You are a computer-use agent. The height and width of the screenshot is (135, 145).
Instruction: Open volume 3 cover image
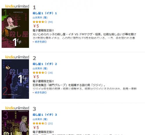point(15,123)
